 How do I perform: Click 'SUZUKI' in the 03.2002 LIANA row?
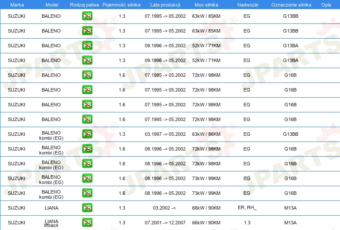pos(17,208)
